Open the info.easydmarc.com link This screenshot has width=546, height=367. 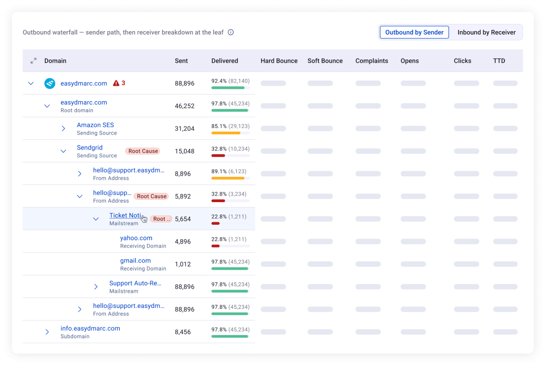[91, 328]
